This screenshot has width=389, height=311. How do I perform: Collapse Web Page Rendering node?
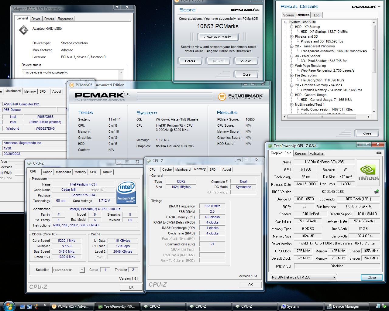coord(292,66)
